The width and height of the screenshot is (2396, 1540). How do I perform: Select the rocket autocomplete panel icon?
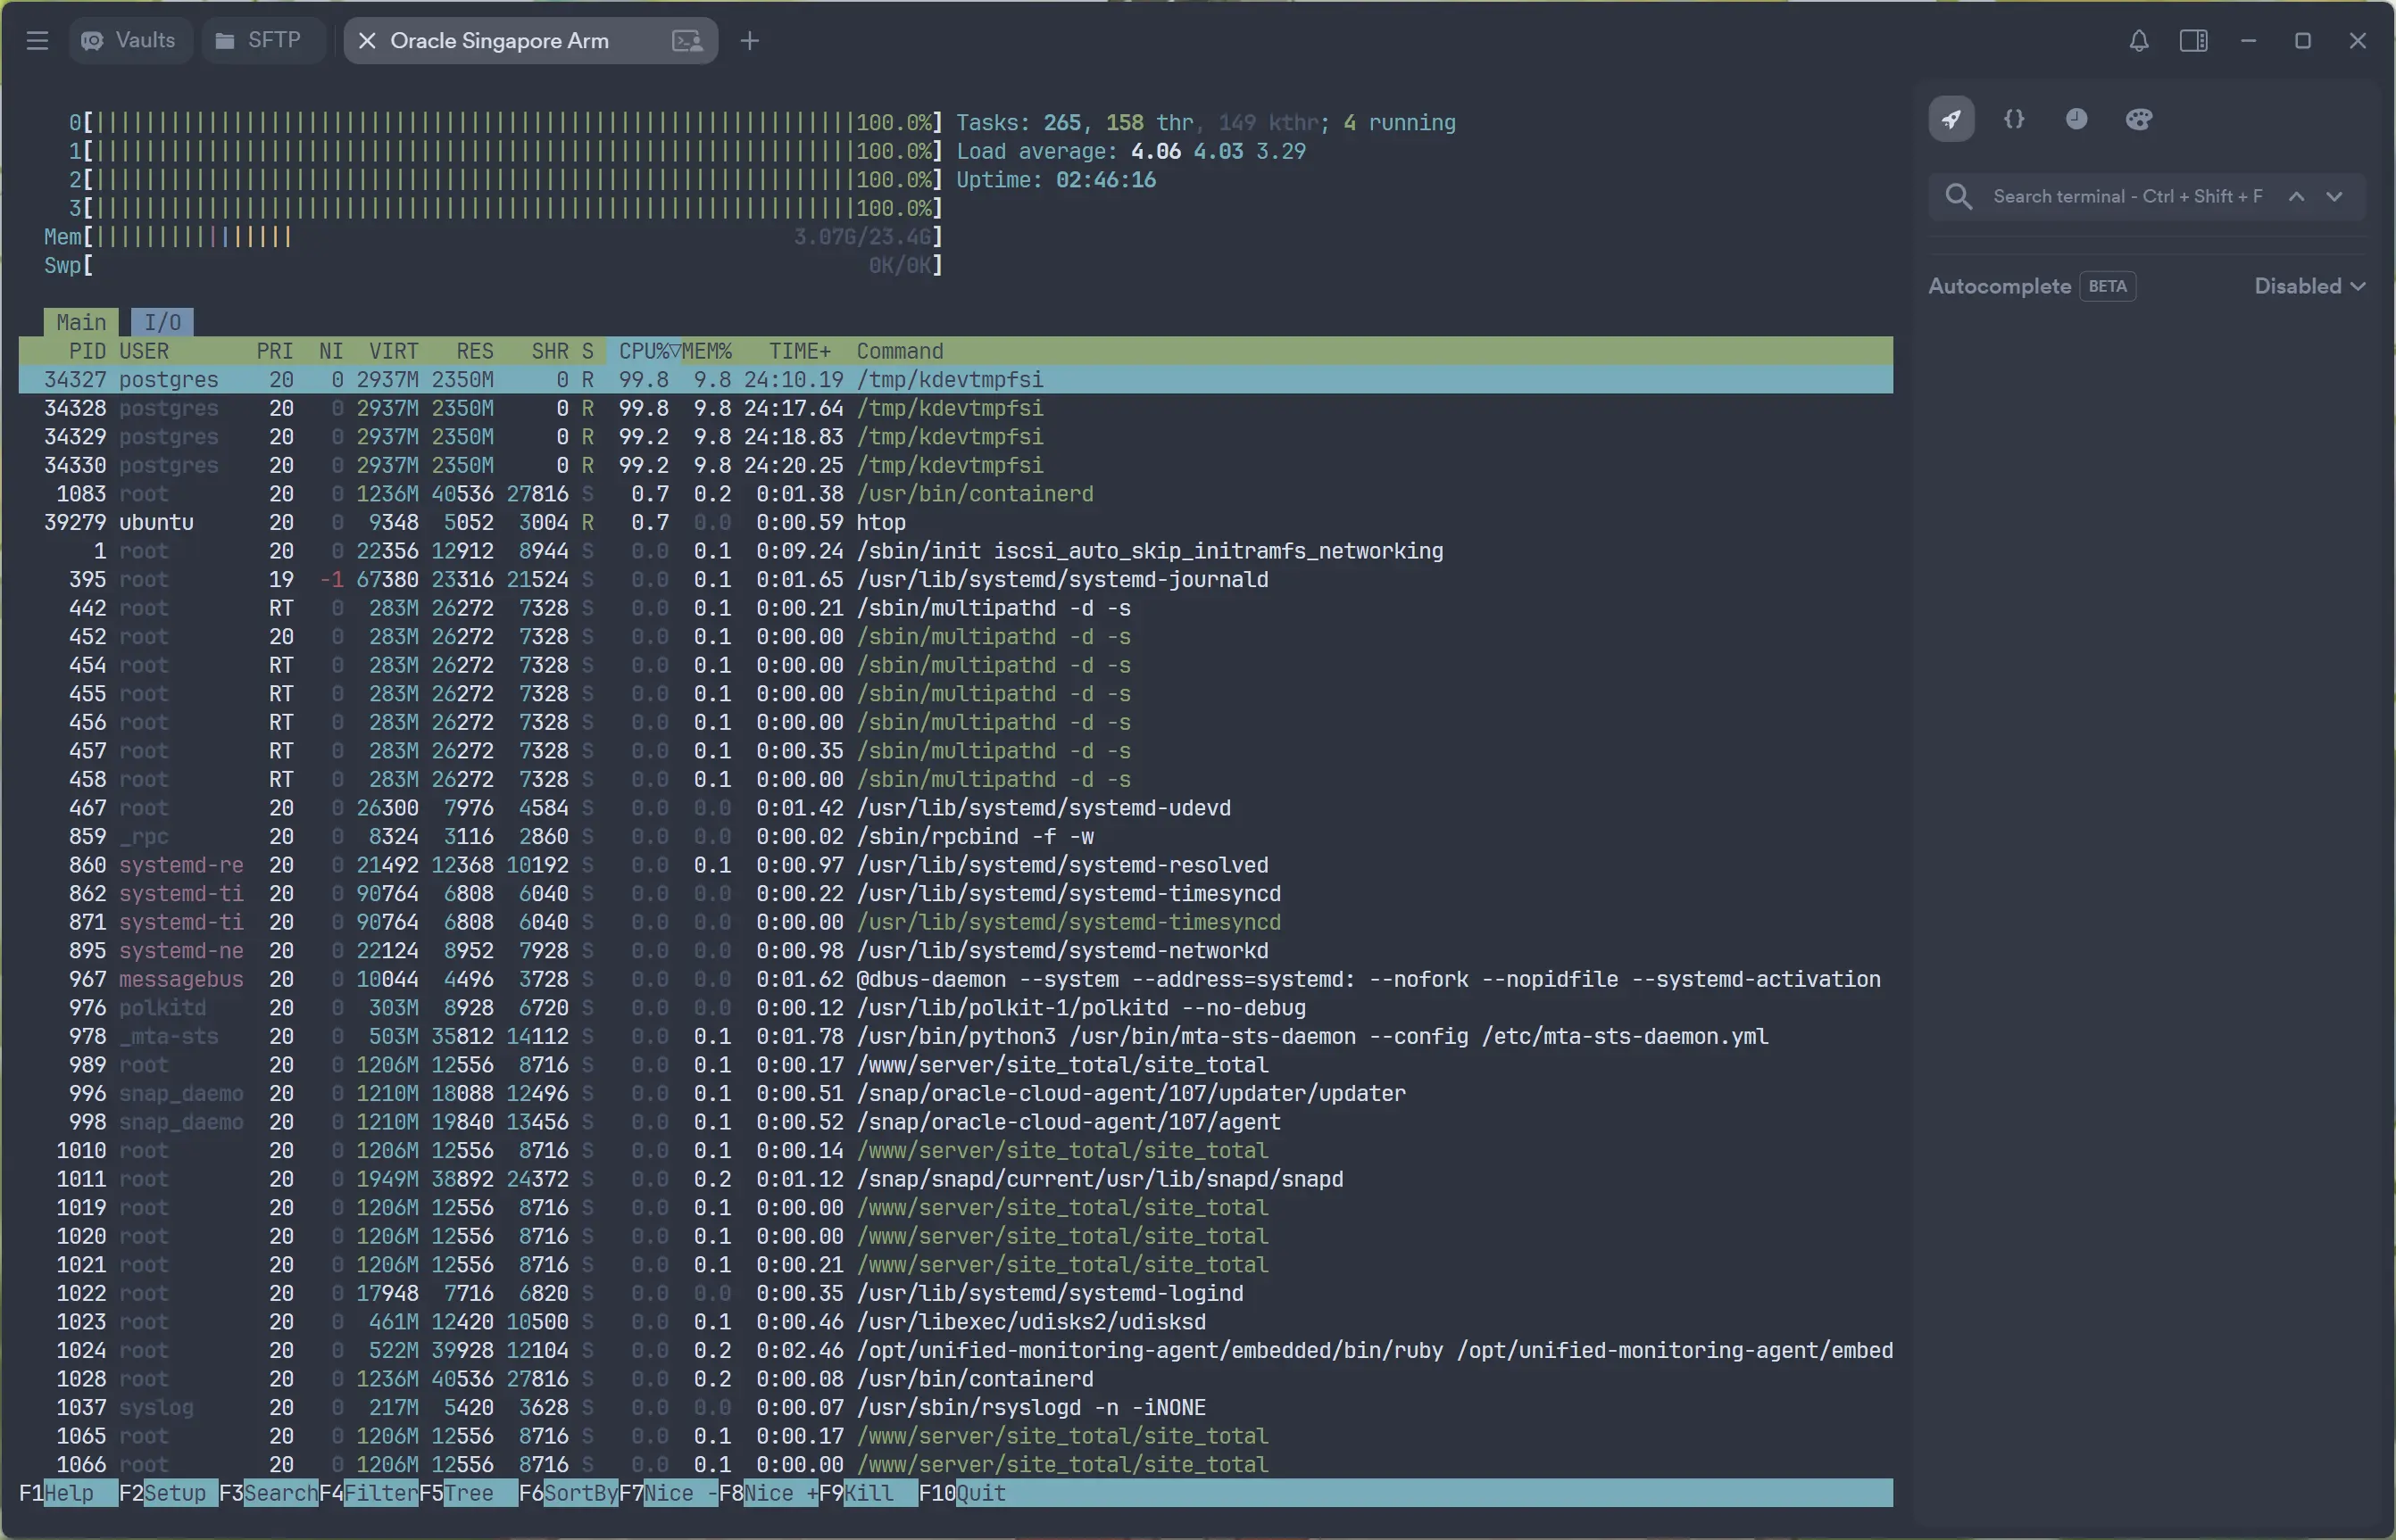(x=1951, y=120)
